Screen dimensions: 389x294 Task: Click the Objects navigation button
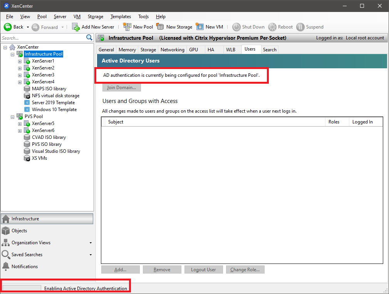tap(19, 231)
